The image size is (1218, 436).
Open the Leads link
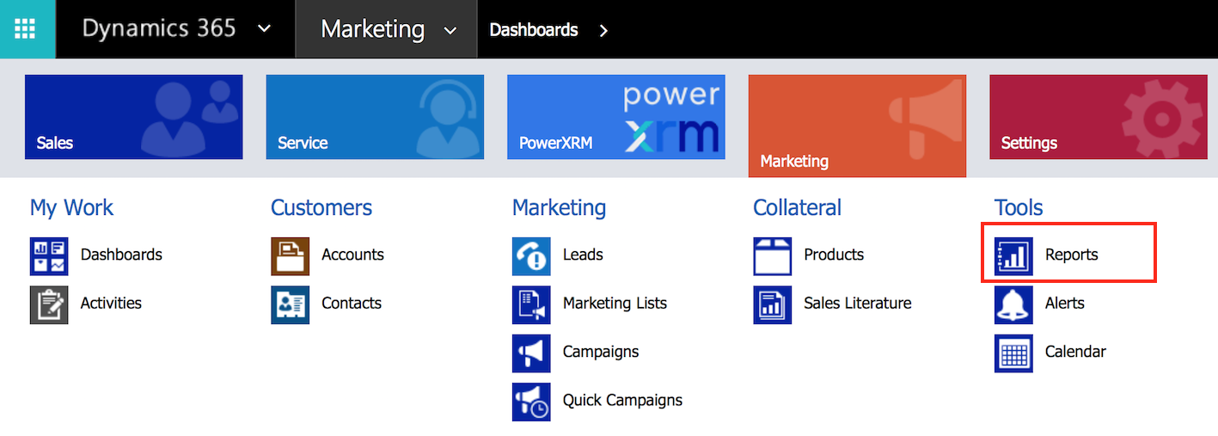(583, 255)
